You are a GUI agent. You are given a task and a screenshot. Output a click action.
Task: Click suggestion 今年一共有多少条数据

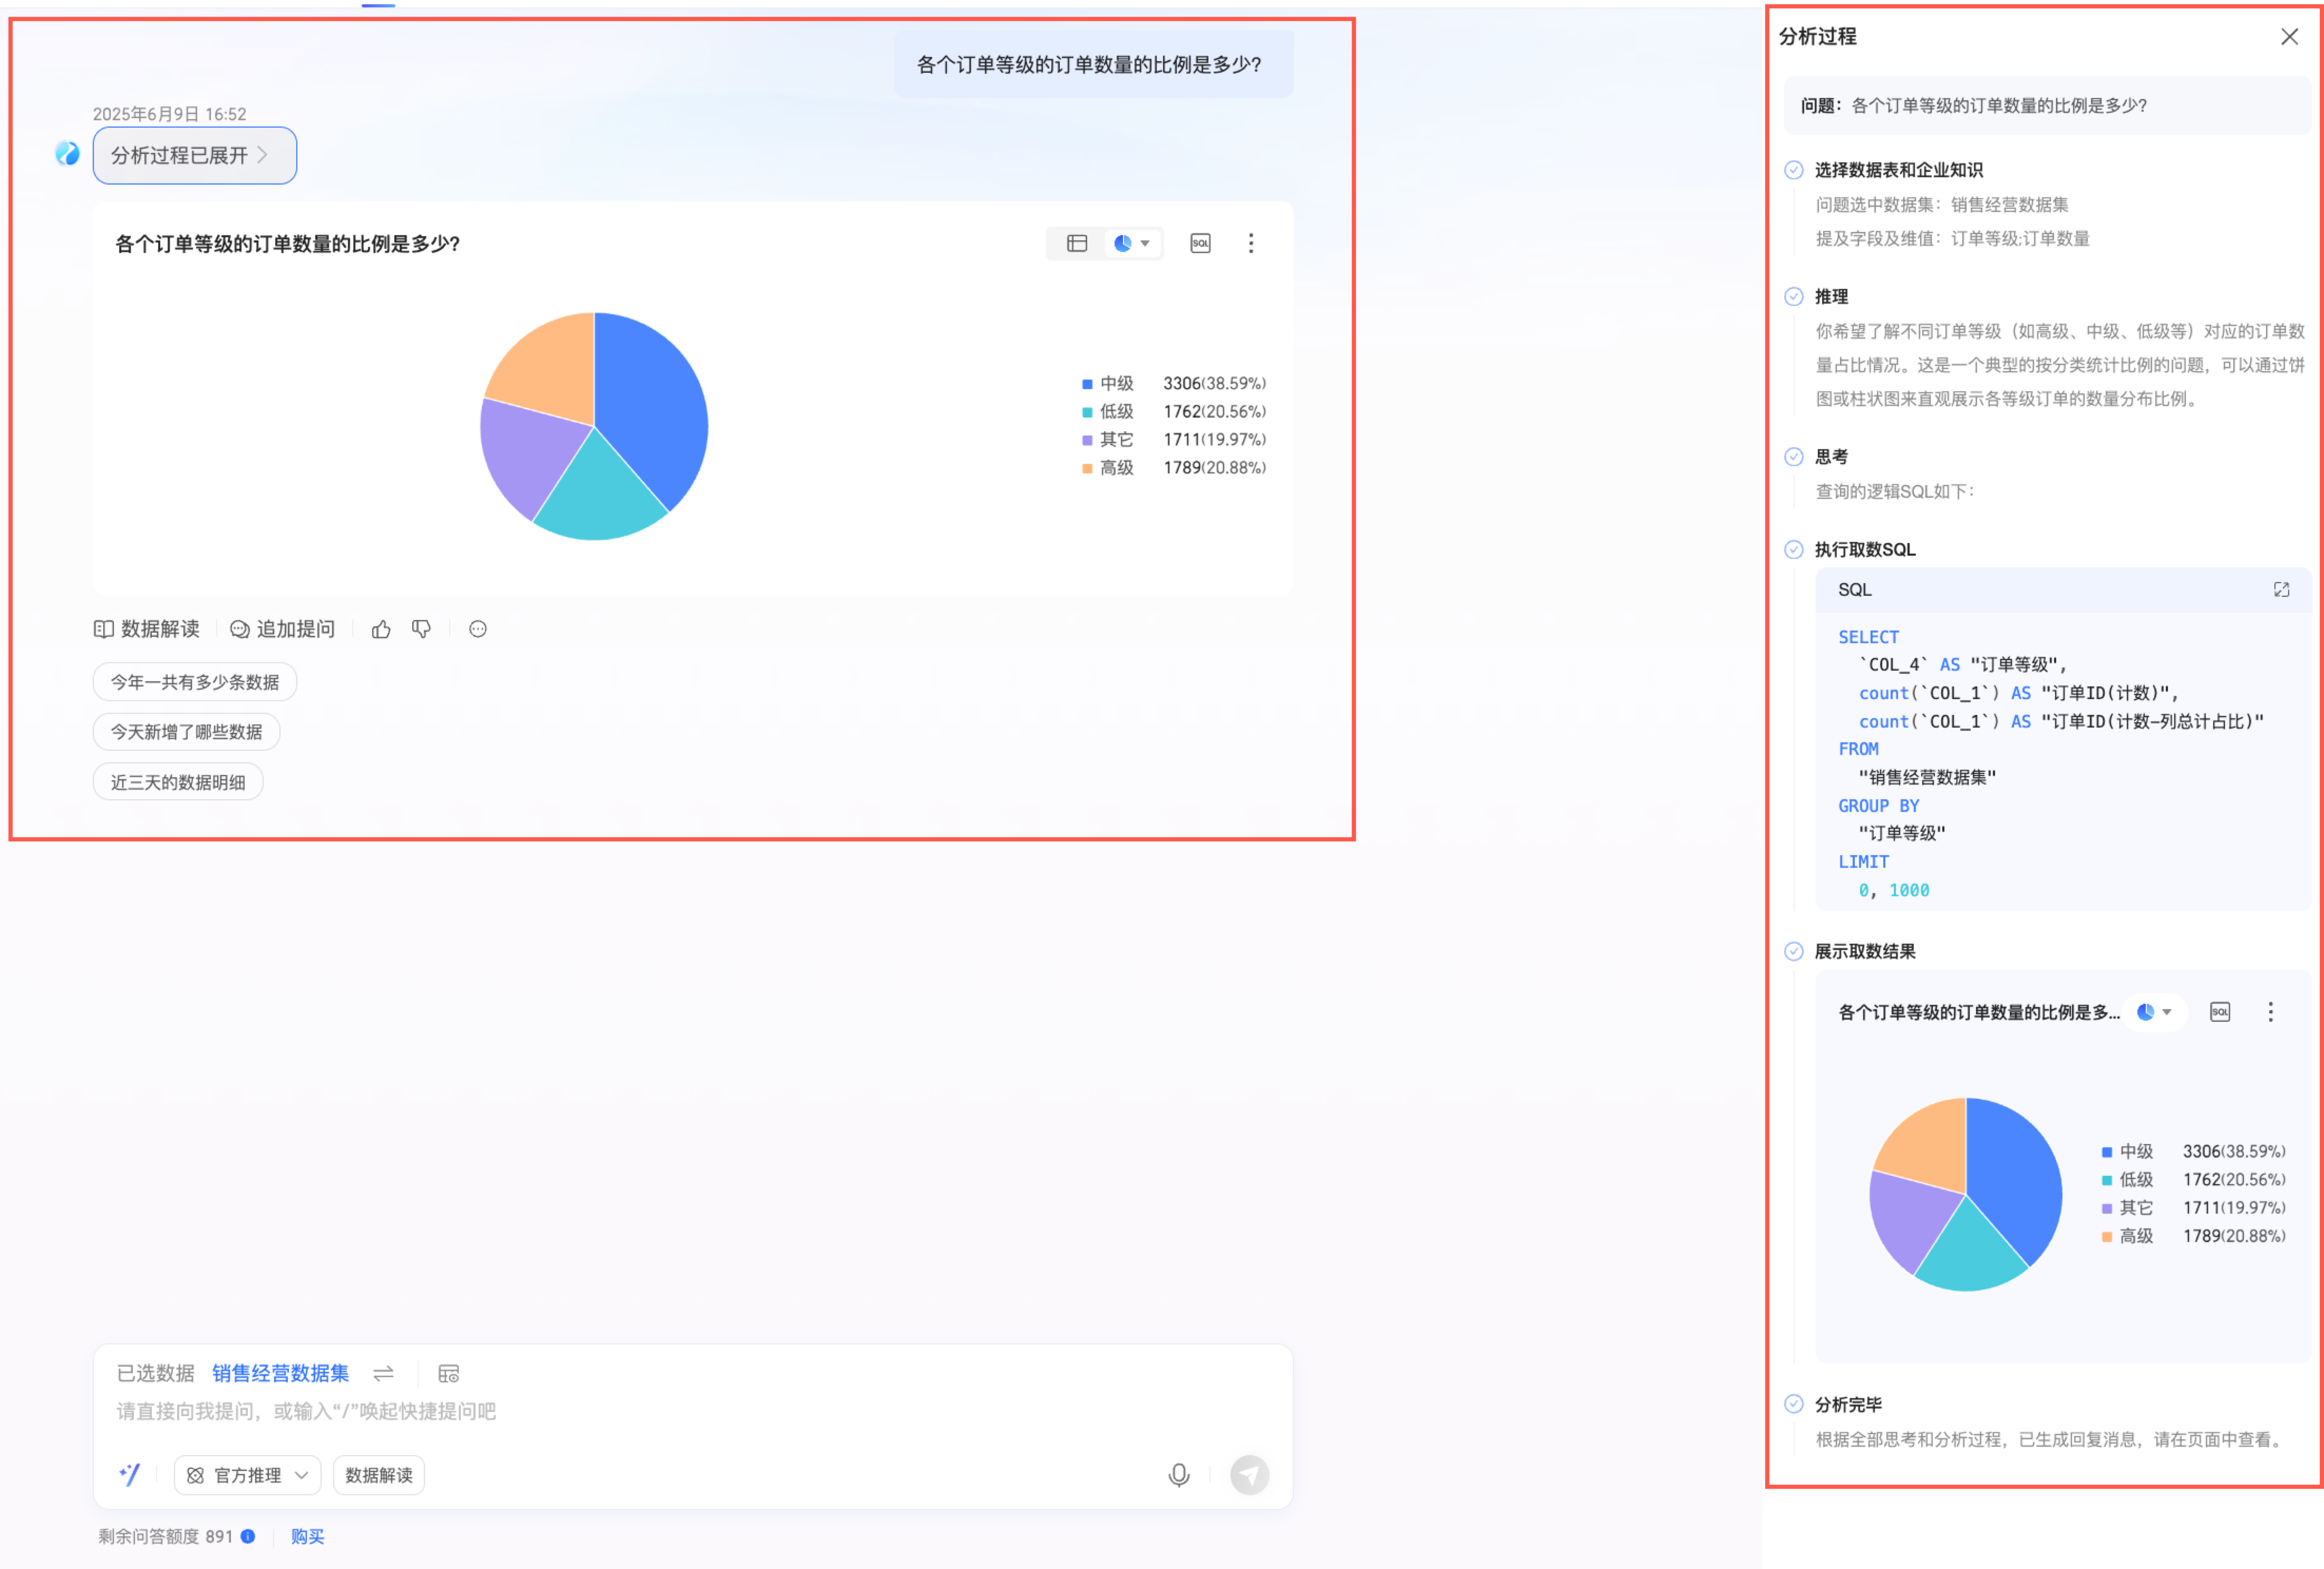point(194,682)
